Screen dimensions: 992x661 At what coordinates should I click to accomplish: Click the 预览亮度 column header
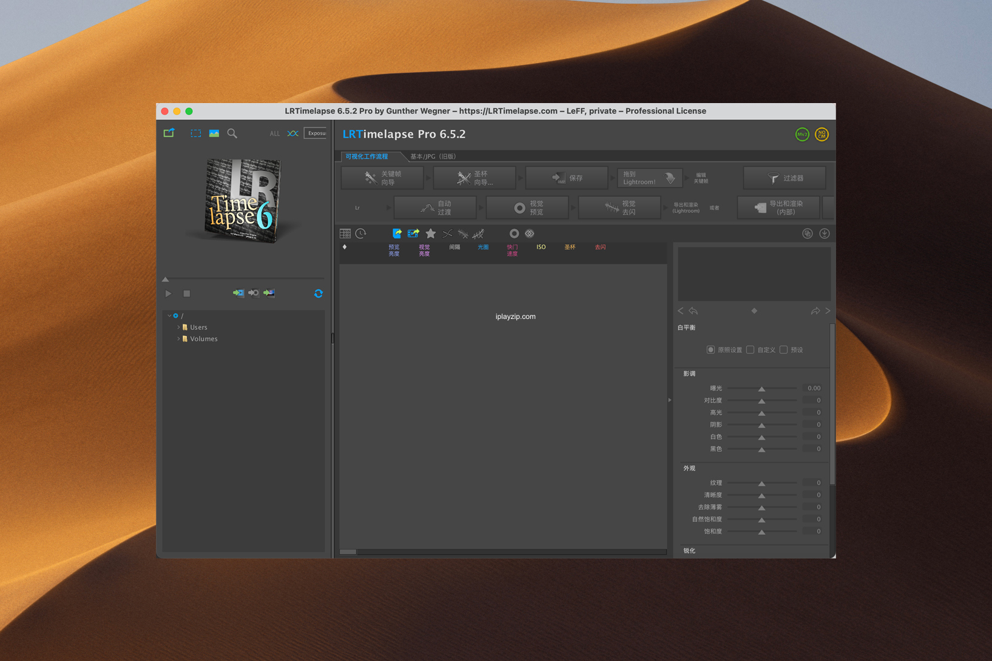tap(394, 250)
